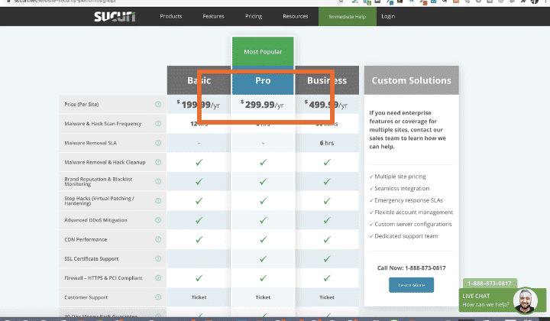Click Dedicated support team item
This screenshot has height=321, width=550.
(406, 236)
